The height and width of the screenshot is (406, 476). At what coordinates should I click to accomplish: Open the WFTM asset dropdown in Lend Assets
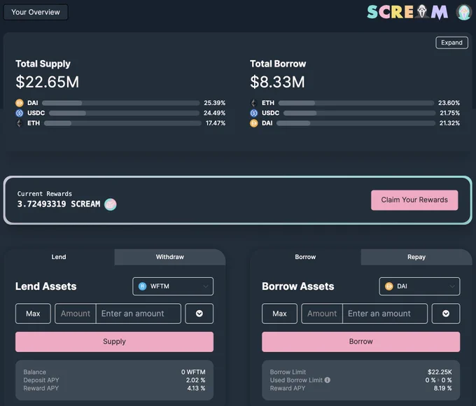(x=173, y=286)
